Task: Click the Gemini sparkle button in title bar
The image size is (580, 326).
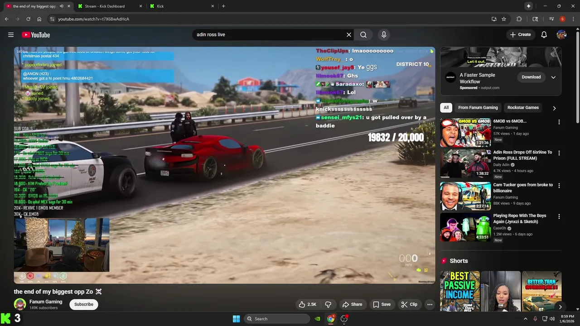Action: click(x=528, y=6)
